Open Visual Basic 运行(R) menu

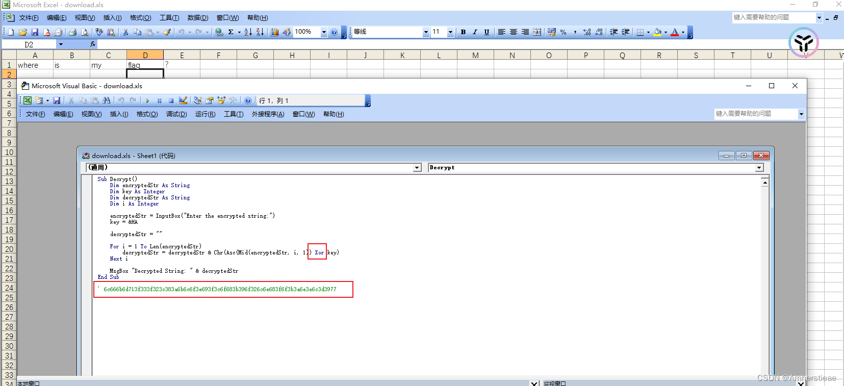pos(206,114)
